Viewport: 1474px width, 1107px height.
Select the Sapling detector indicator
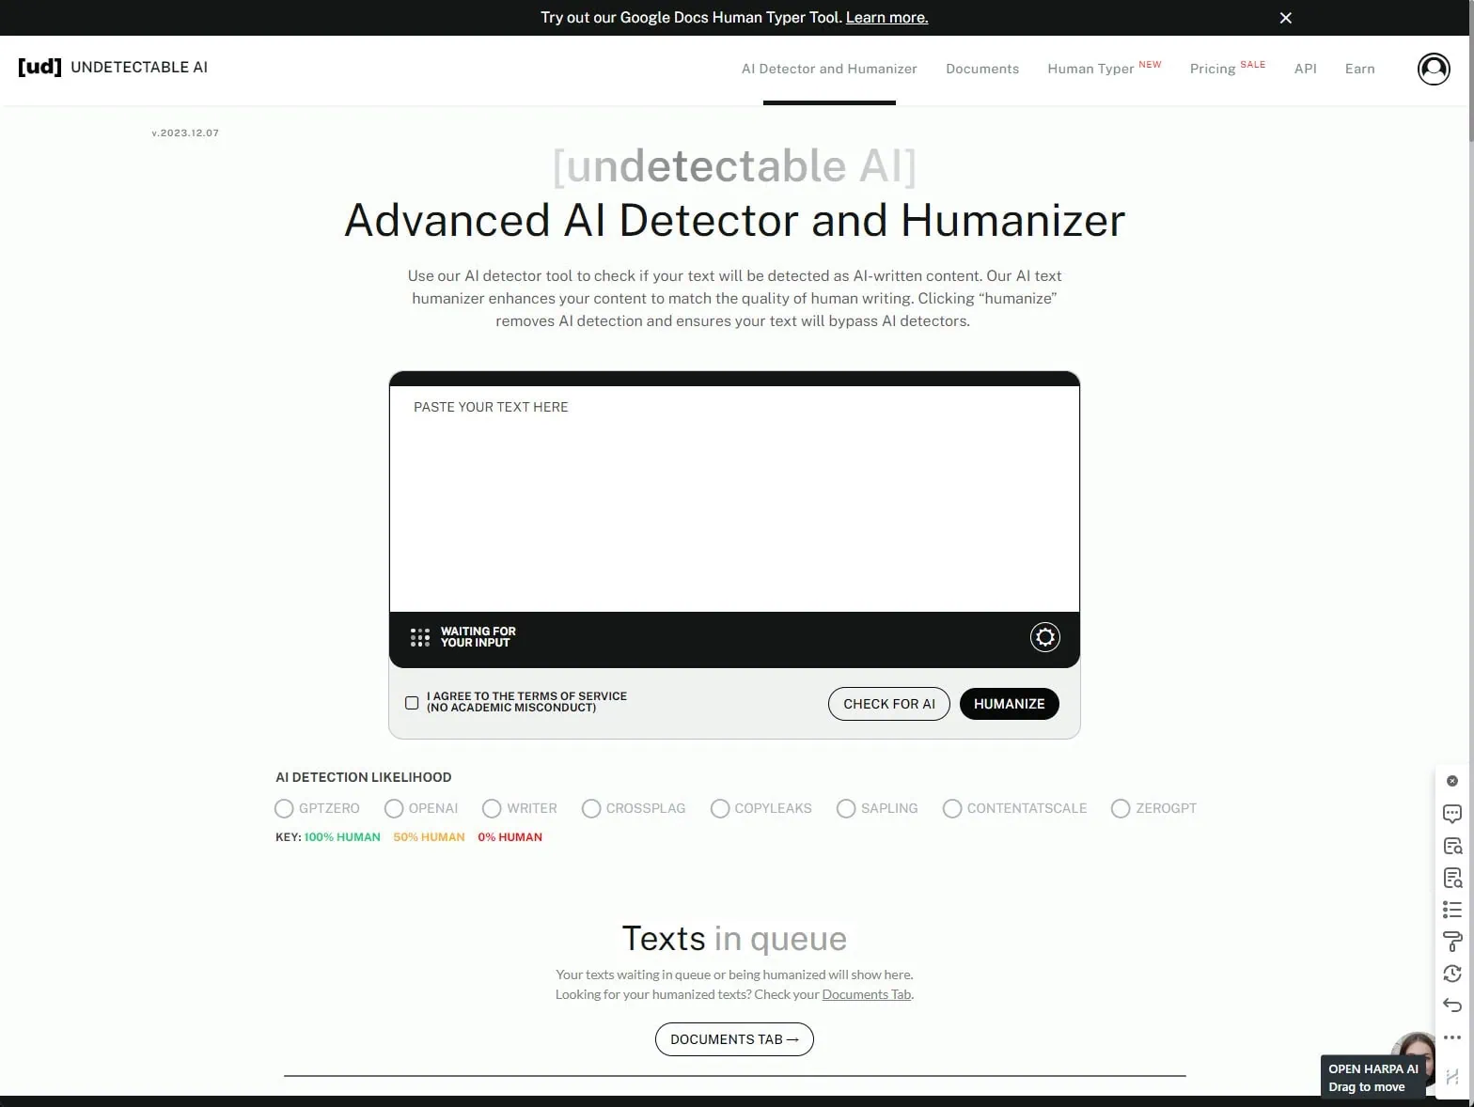point(846,808)
